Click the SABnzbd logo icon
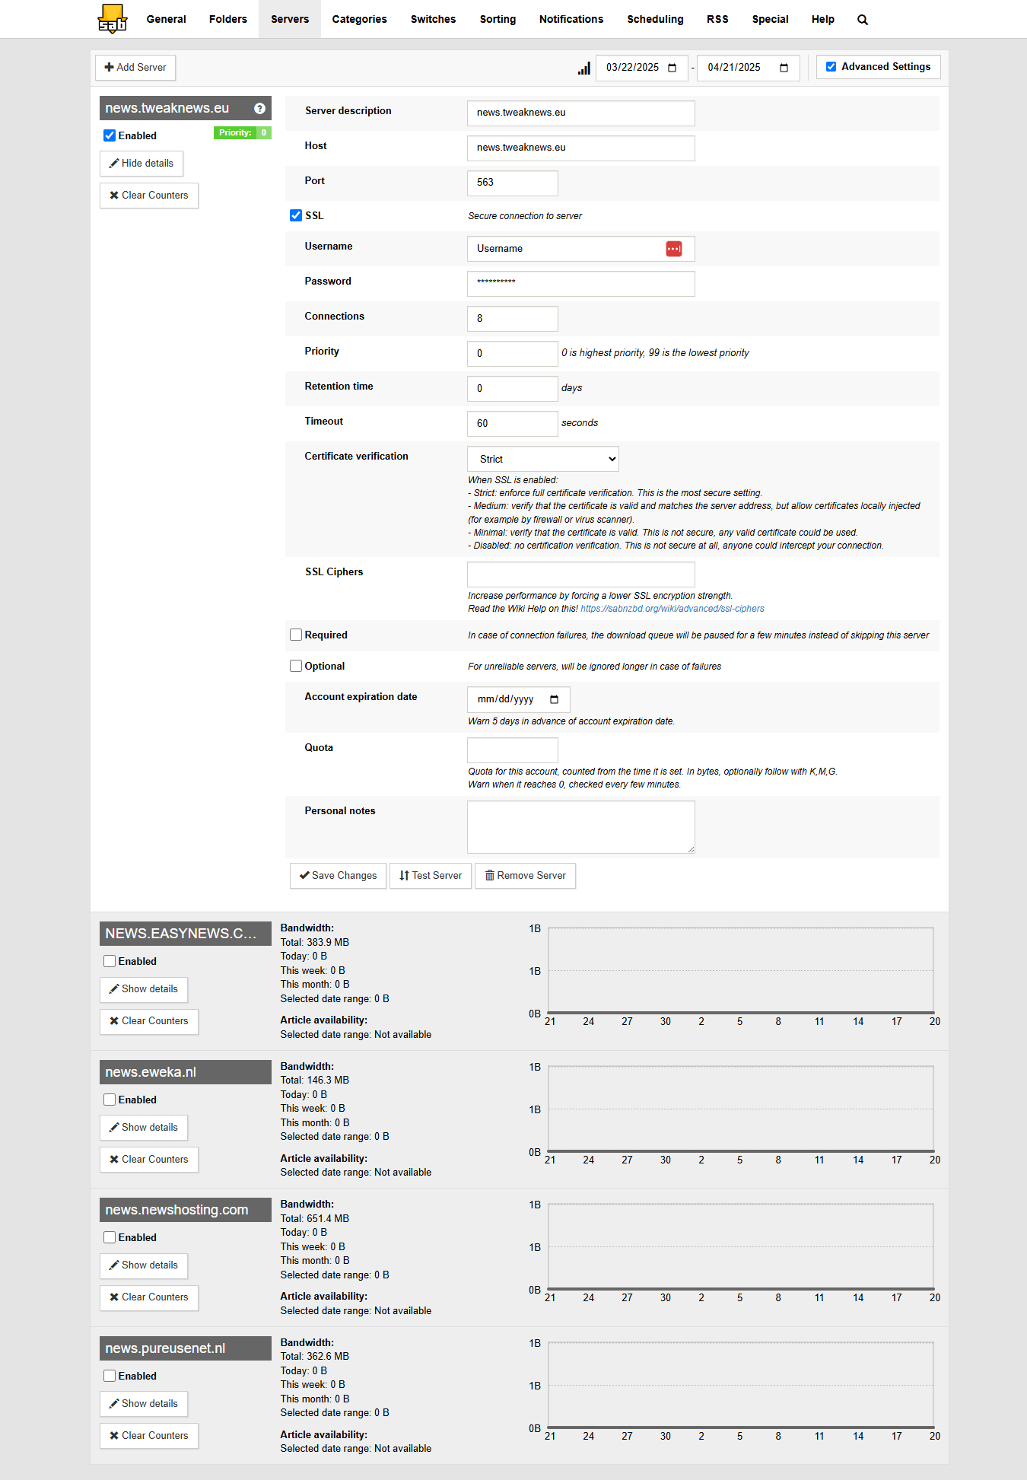1027x1480 pixels. click(x=113, y=19)
